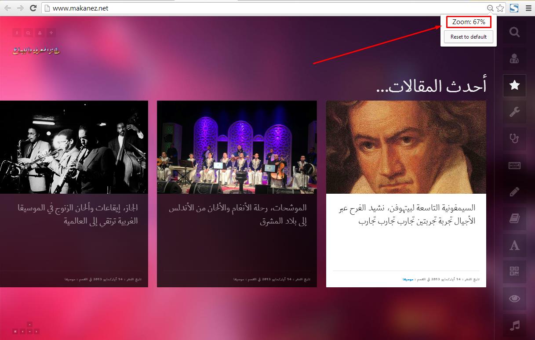
Task: Bookmark this page with the star
Action: [x=500, y=8]
